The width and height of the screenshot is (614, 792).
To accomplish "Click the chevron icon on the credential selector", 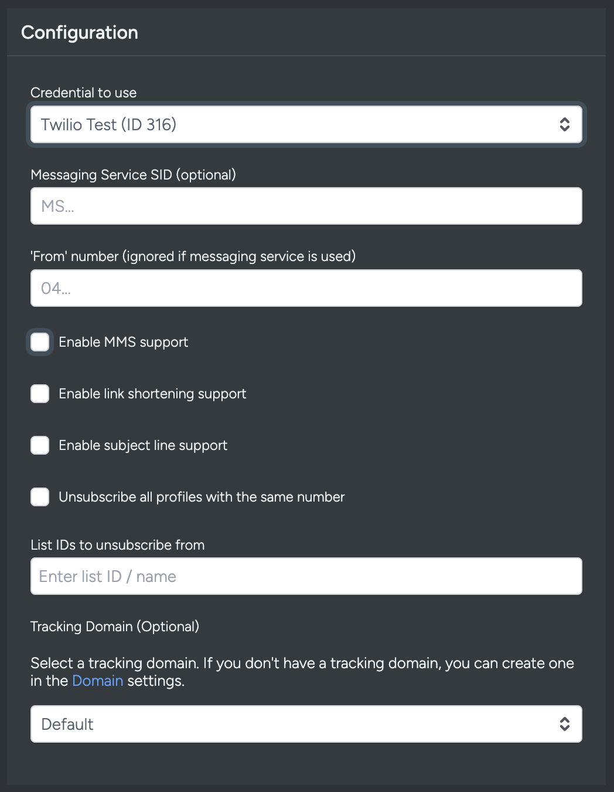I will pyautogui.click(x=564, y=124).
